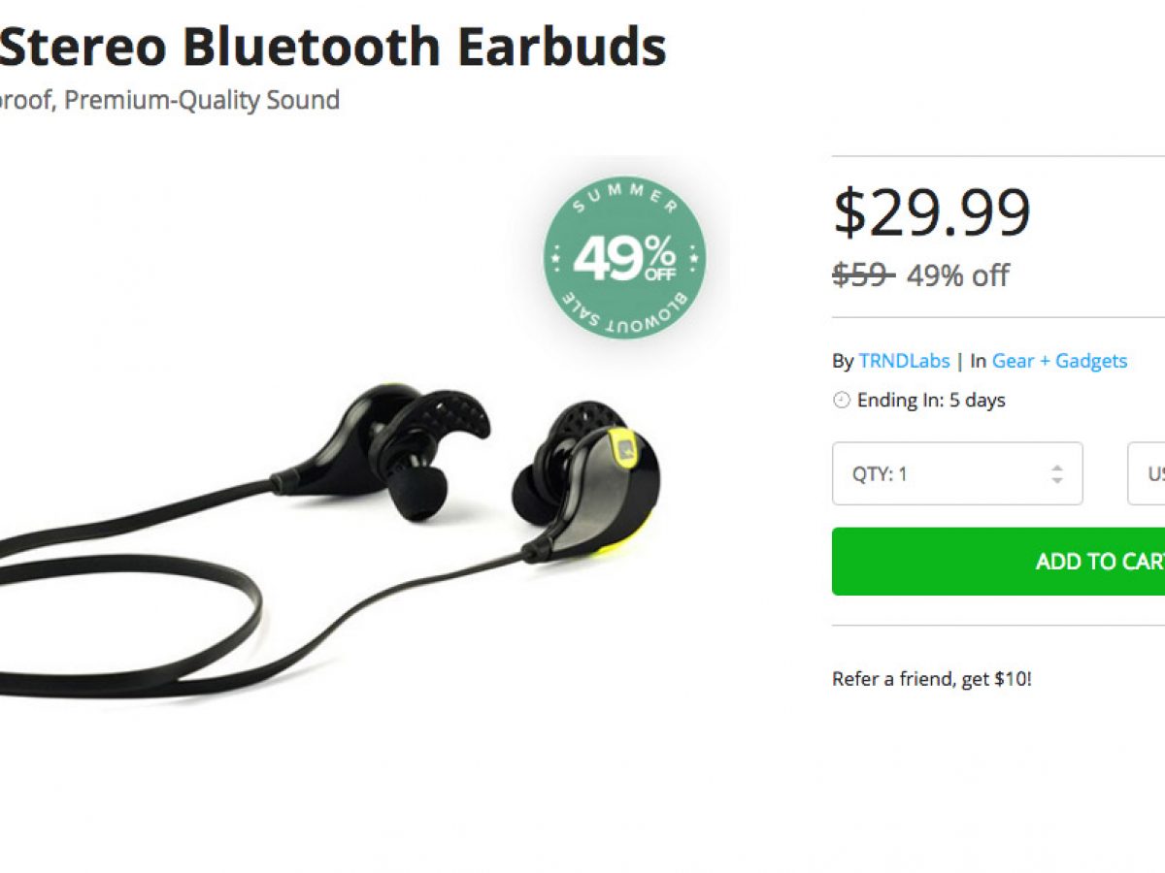This screenshot has height=873, width=1165.
Task: Open the Gear + Gadgets category link
Action: 1059,361
